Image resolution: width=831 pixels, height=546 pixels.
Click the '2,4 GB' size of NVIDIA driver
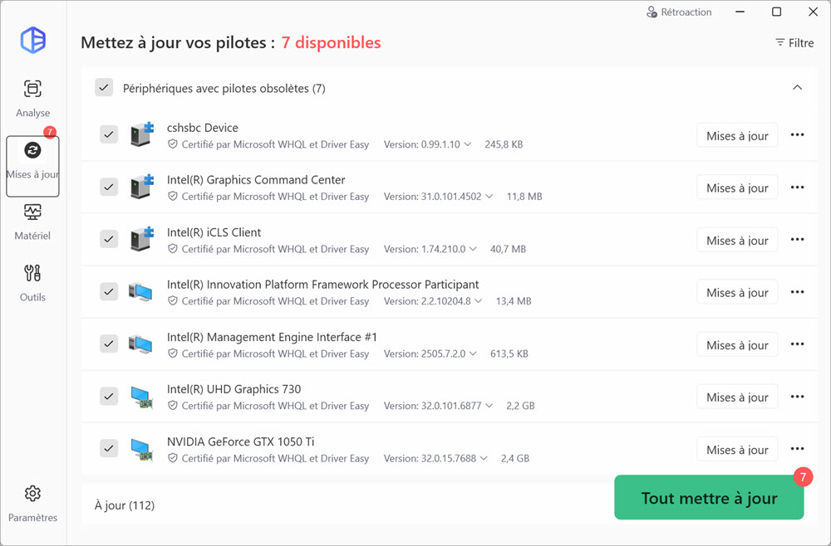(x=515, y=459)
